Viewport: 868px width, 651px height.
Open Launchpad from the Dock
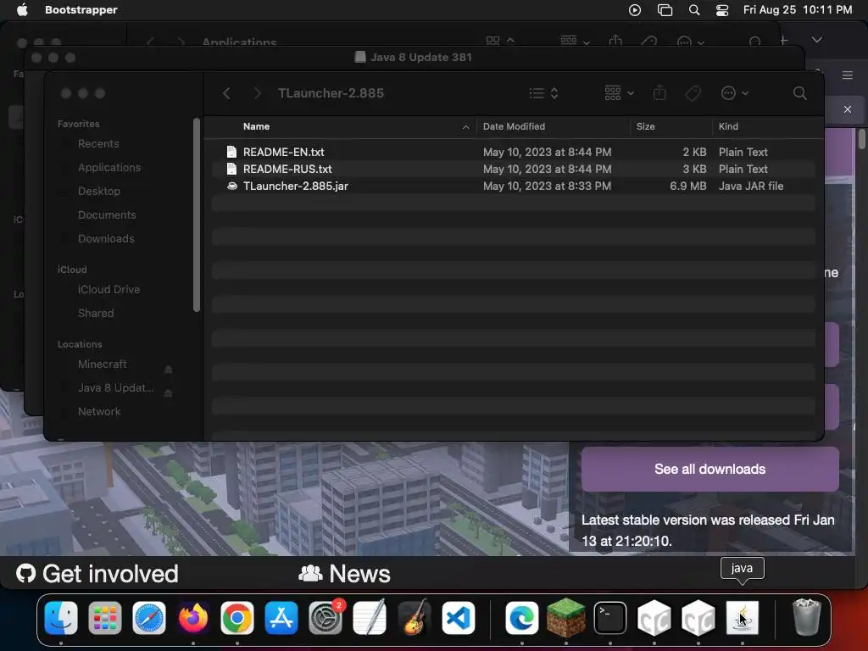coord(104,618)
